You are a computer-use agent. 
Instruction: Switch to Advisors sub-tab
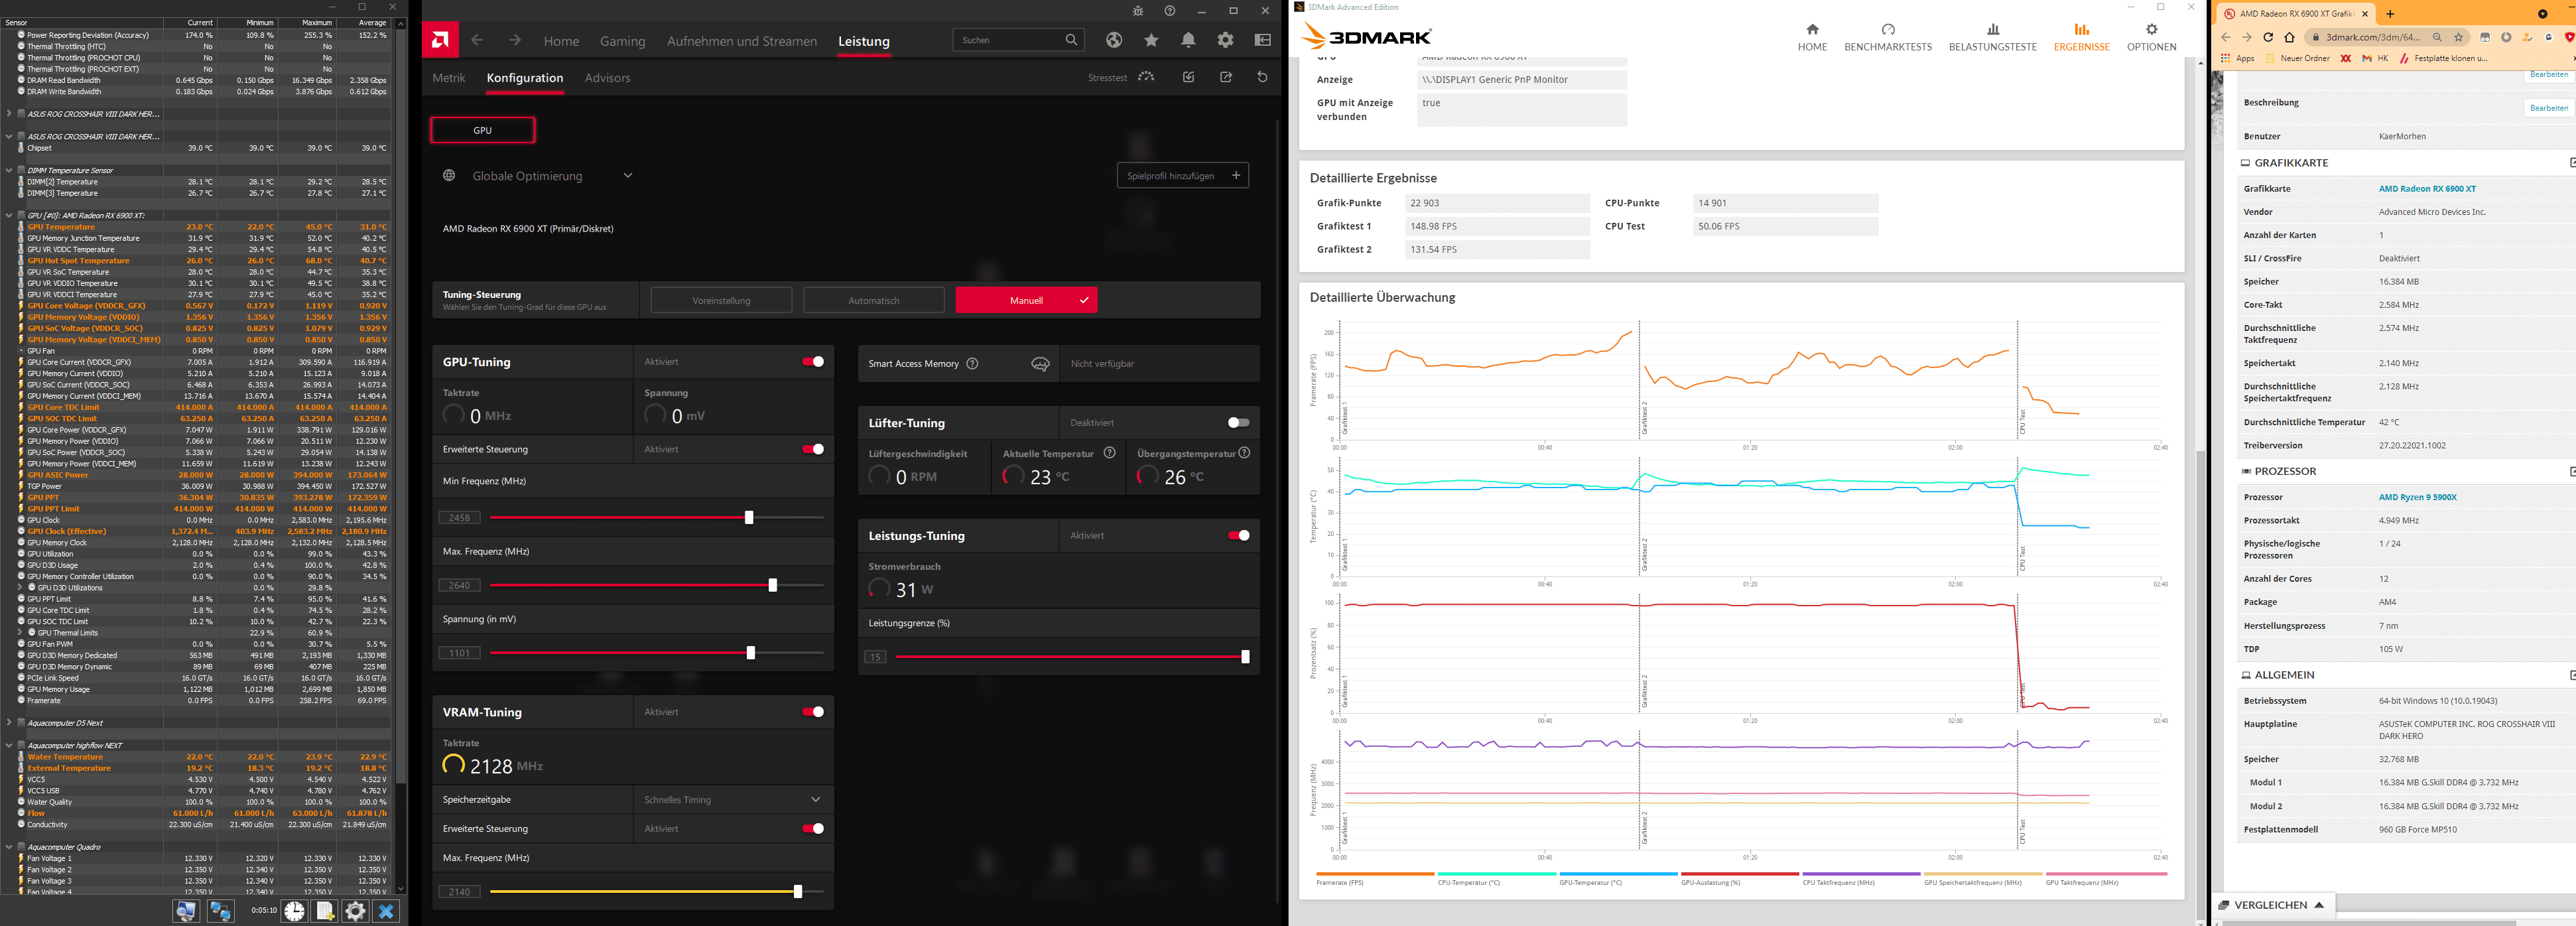point(607,78)
